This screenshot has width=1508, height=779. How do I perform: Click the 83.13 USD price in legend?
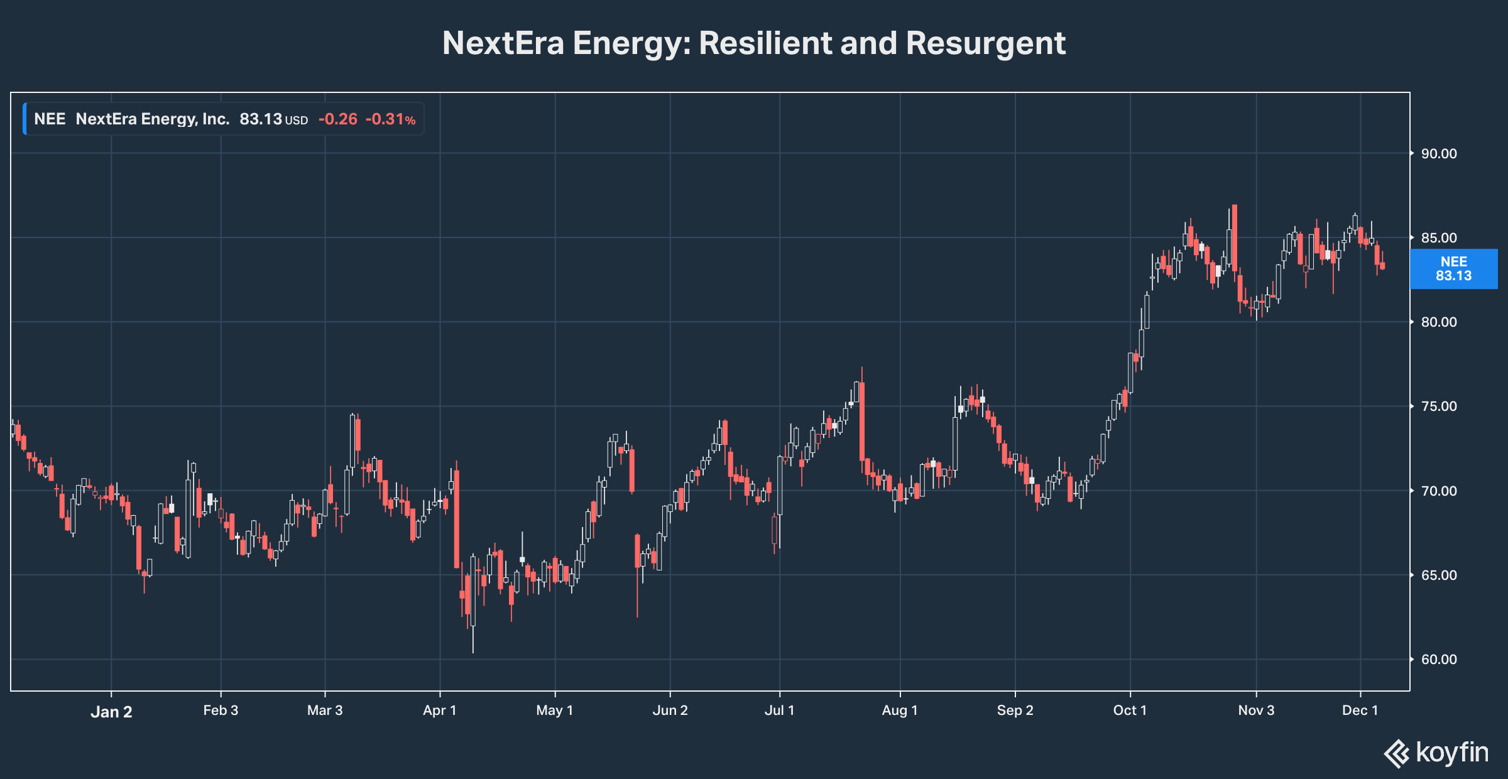(273, 119)
